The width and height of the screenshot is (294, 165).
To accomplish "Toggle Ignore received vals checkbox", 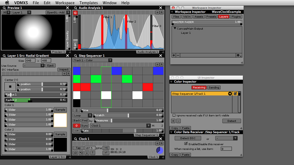I will [174, 116].
